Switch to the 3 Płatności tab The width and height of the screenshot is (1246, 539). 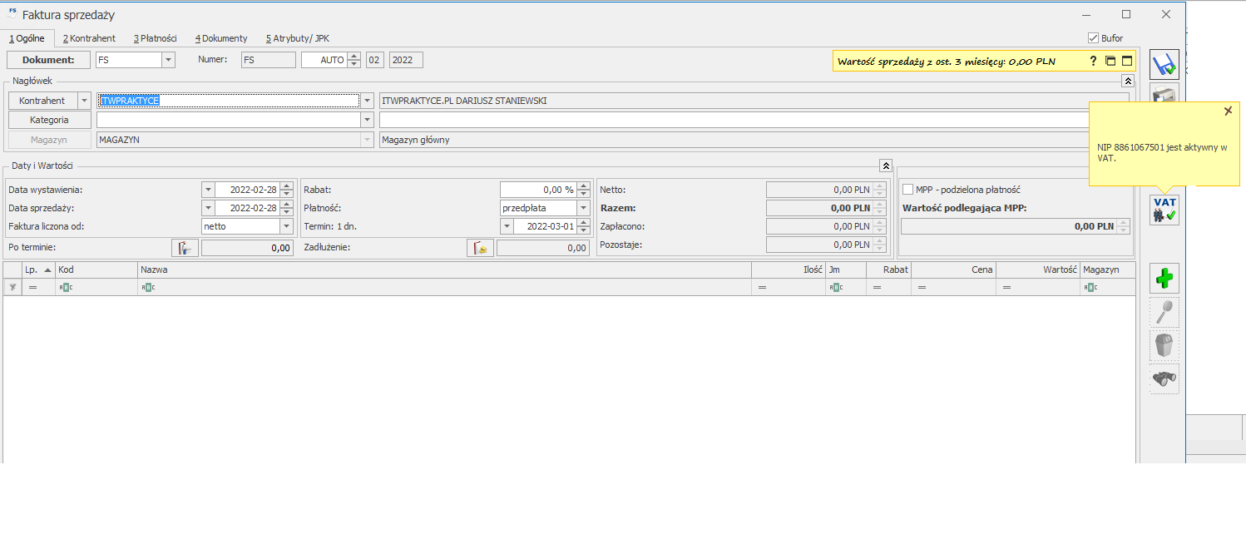point(155,38)
